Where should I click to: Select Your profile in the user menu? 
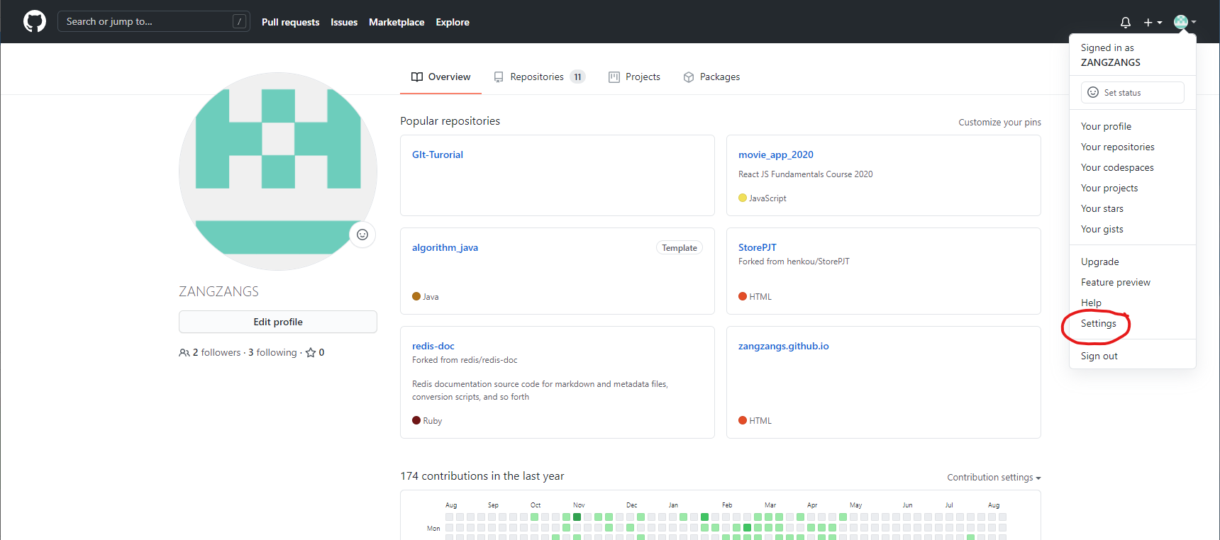tap(1133, 126)
